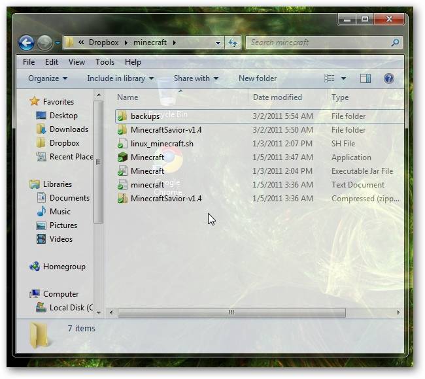
Task: Open the Organize dropdown
Action: [48, 78]
